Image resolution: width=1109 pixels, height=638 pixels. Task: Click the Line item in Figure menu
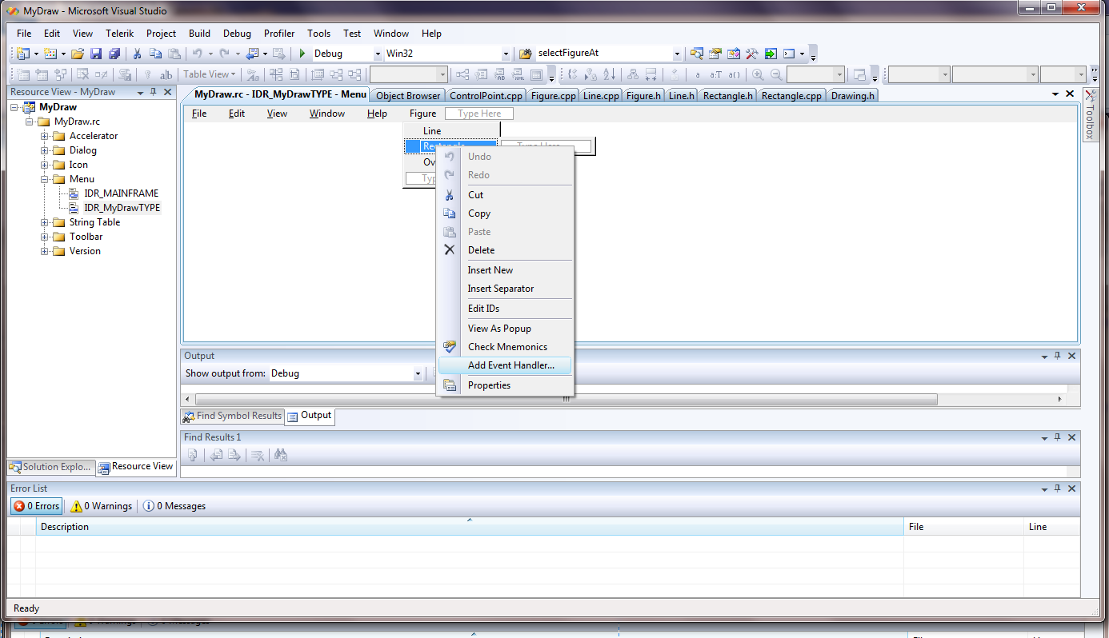(452, 131)
